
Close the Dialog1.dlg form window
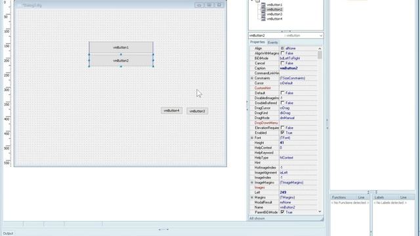(x=219, y=5)
